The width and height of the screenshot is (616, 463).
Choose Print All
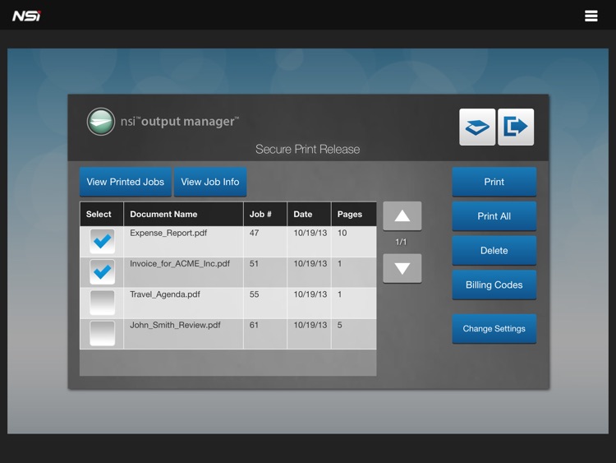click(x=494, y=216)
